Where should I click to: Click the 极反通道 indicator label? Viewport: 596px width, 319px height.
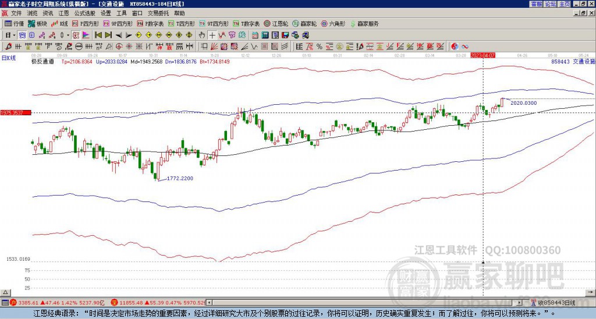coord(42,61)
